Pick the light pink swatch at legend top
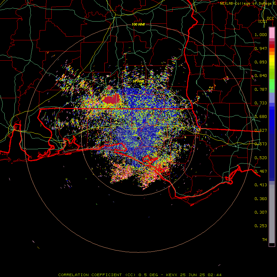 pyautogui.click(x=272, y=33)
